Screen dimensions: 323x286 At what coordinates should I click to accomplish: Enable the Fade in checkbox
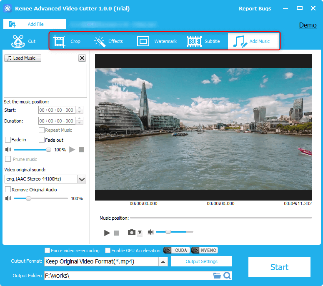(8, 140)
